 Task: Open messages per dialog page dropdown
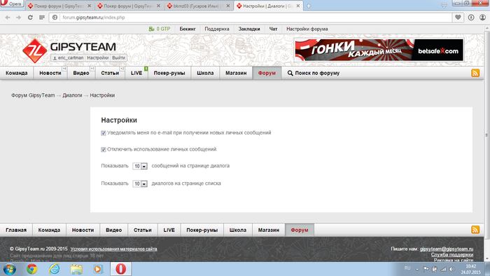click(x=140, y=166)
